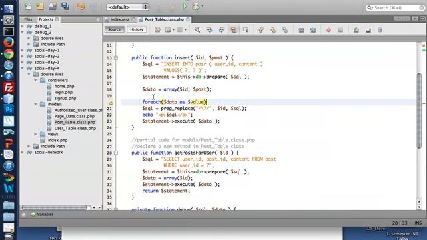
Task: Click the New File toolbar icon
Action: pos(28,6)
